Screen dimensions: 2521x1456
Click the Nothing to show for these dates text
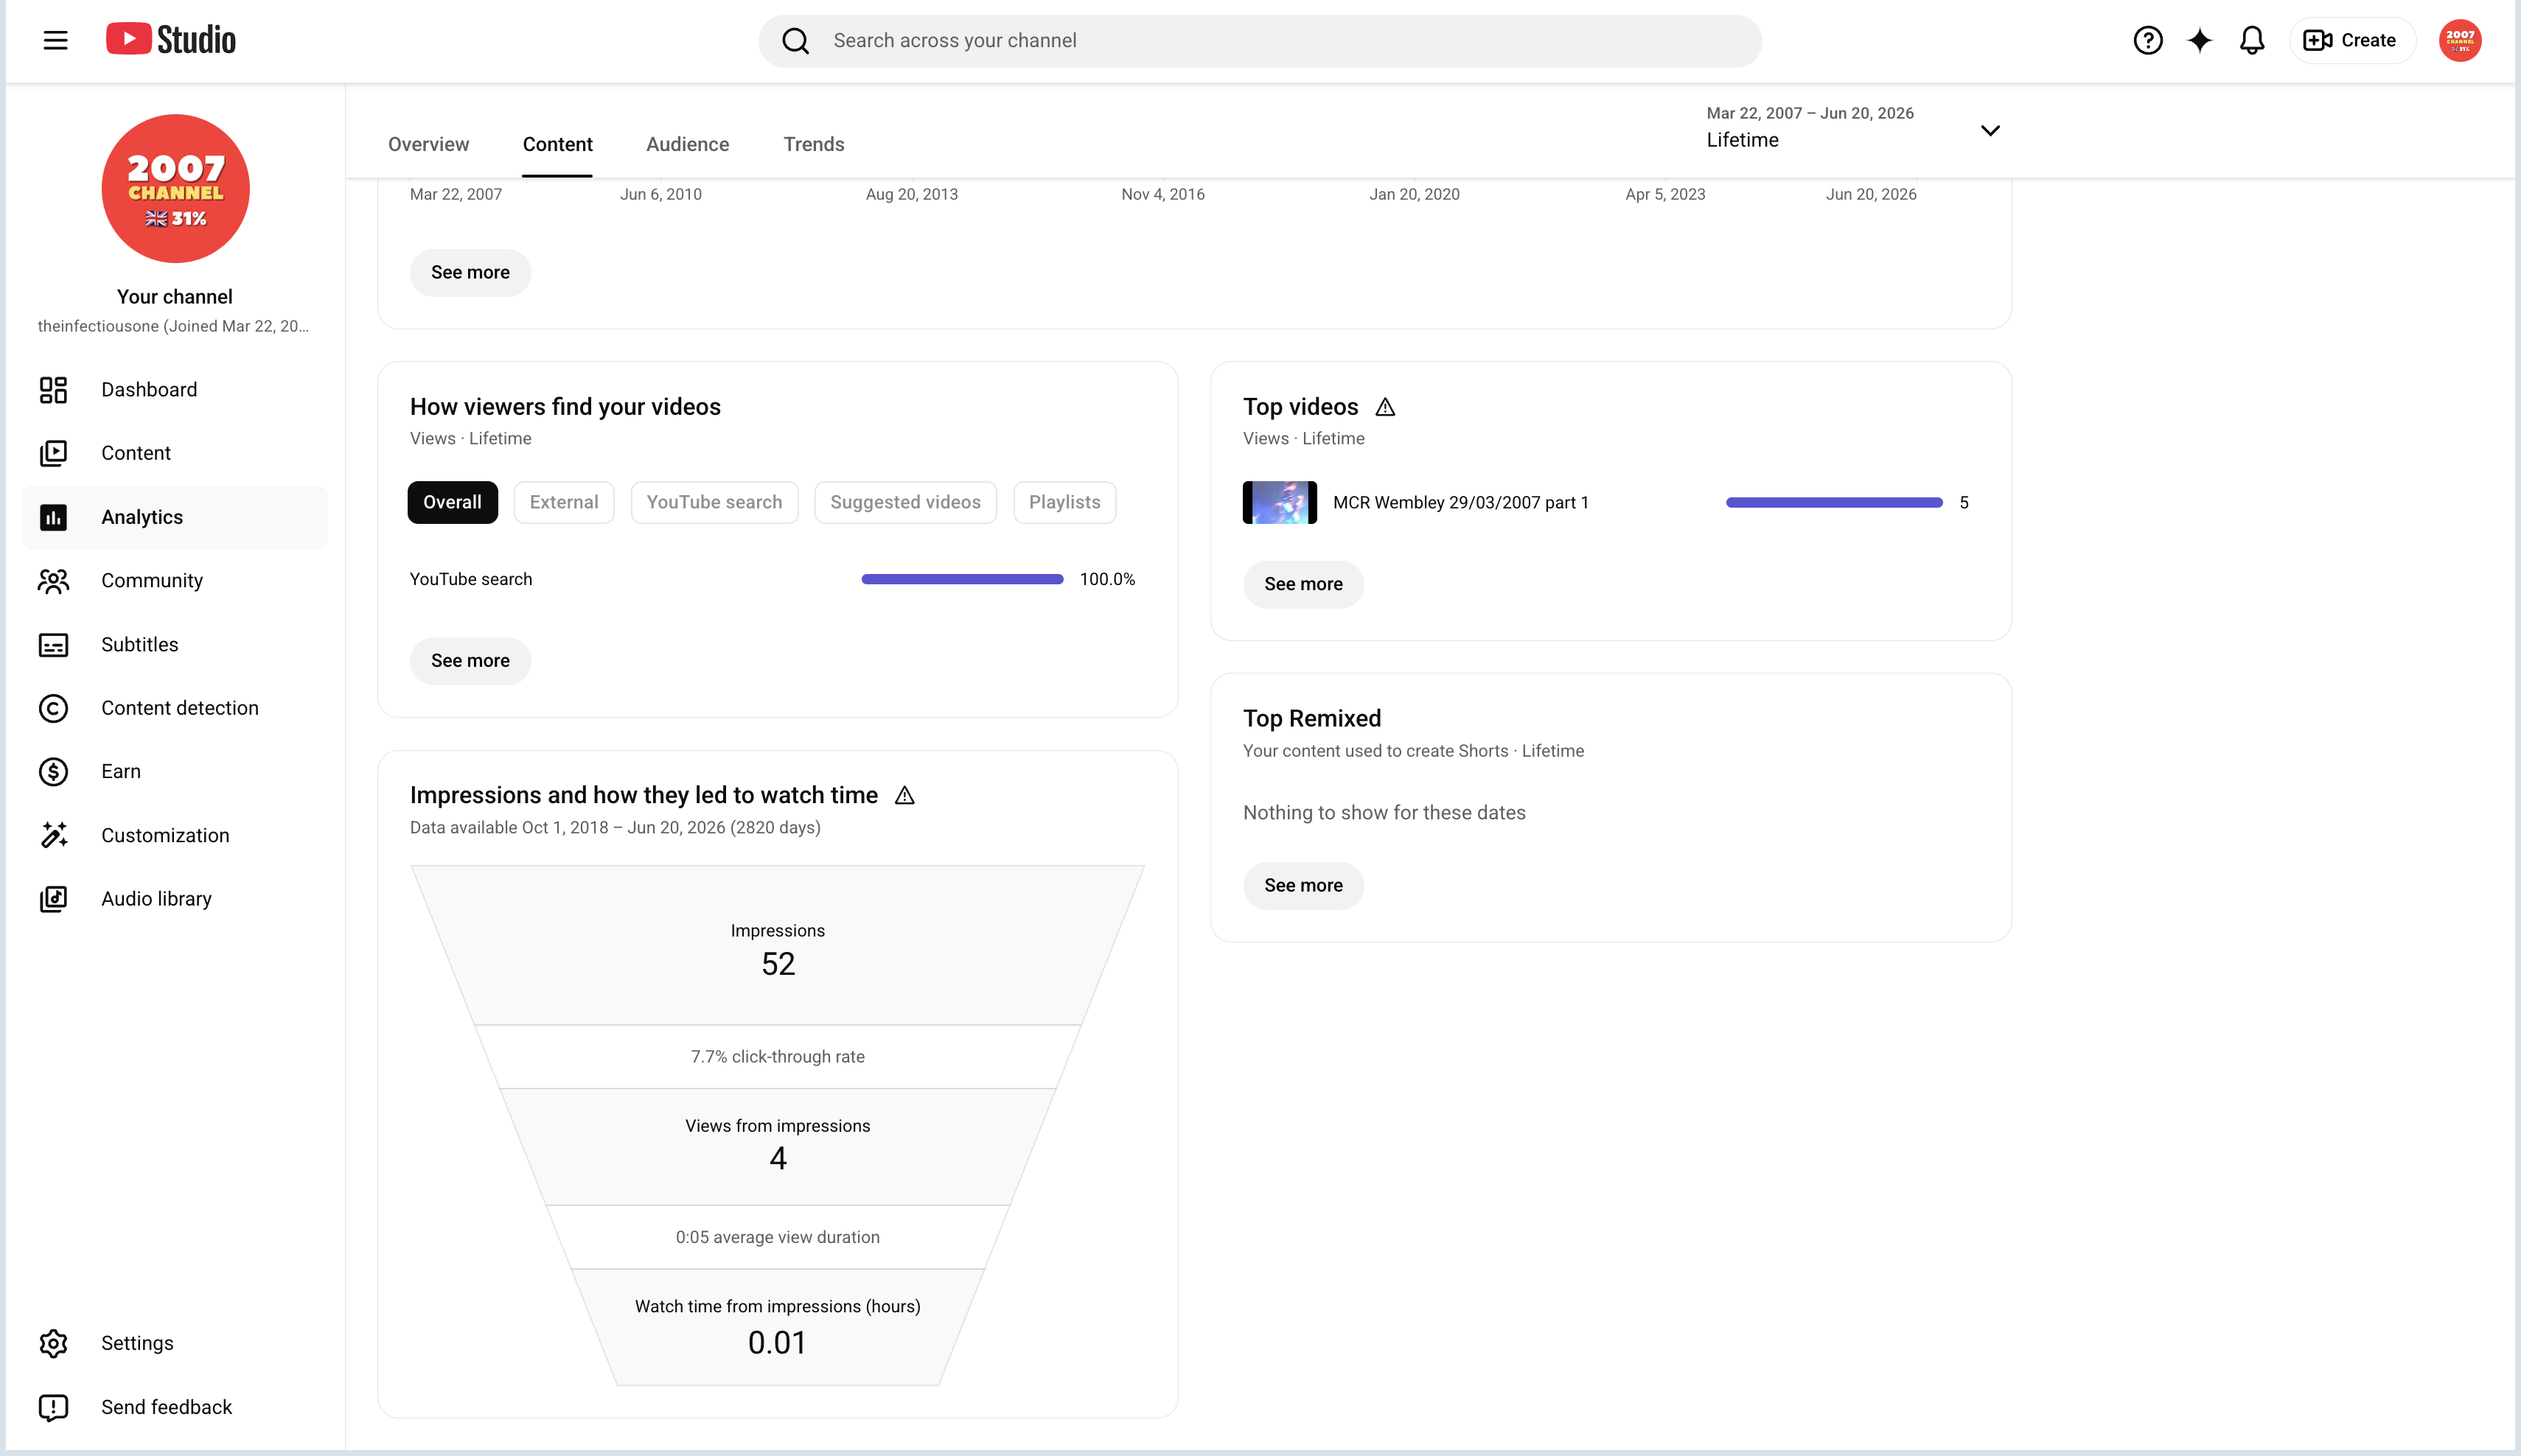(x=1384, y=813)
